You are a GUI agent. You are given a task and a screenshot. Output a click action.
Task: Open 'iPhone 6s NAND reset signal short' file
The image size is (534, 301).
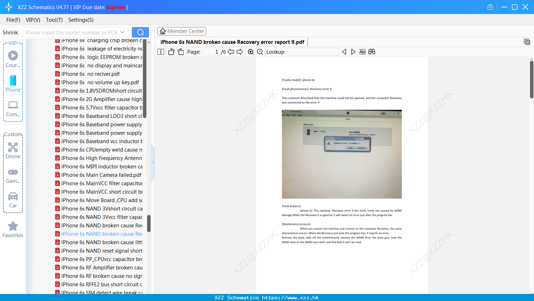[99, 251]
